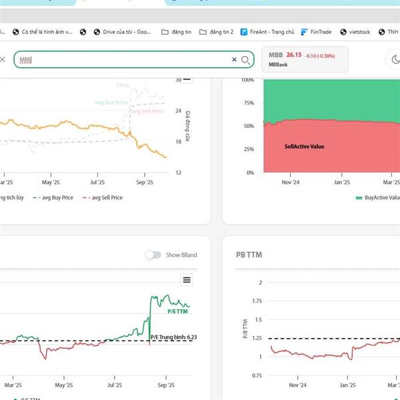Click the green P/E TTM line label
The image size is (400, 400).
(x=177, y=311)
